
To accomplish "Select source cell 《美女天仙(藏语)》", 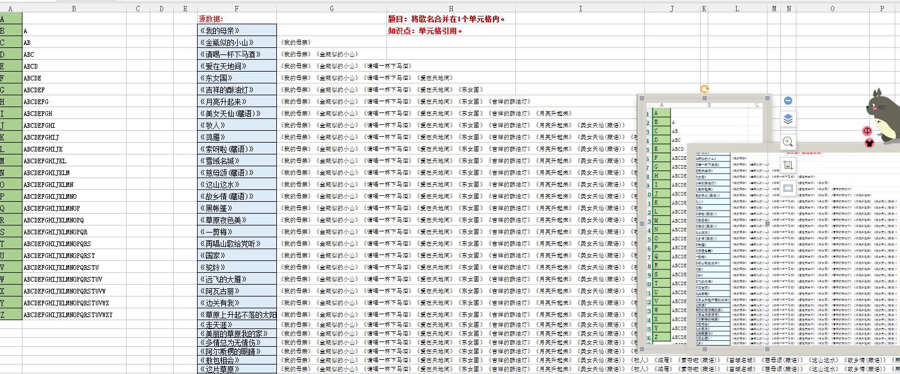I will point(237,114).
